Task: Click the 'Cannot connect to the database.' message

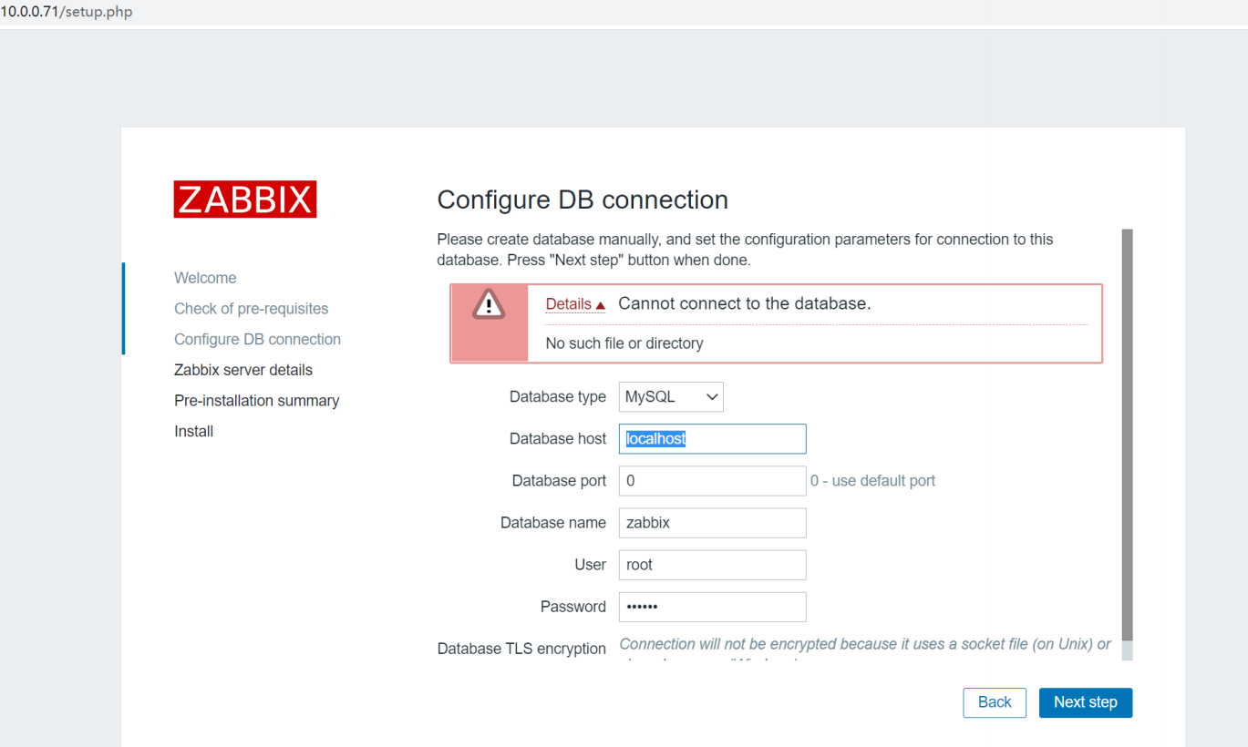Action: point(745,303)
